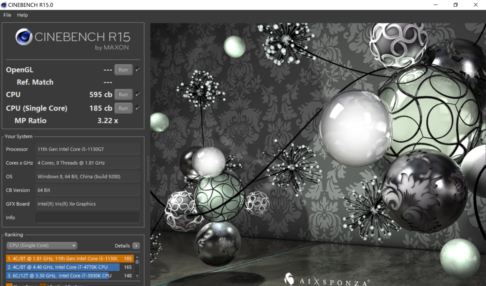Click the ranking list scroll up arrow
Image resolution: width=486 pixels, height=286 pixels.
click(137, 257)
